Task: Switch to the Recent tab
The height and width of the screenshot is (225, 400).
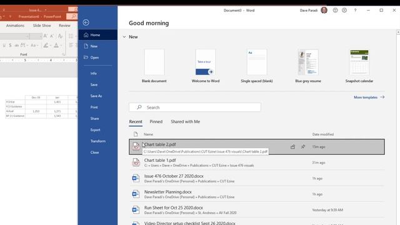Action: click(x=136, y=122)
